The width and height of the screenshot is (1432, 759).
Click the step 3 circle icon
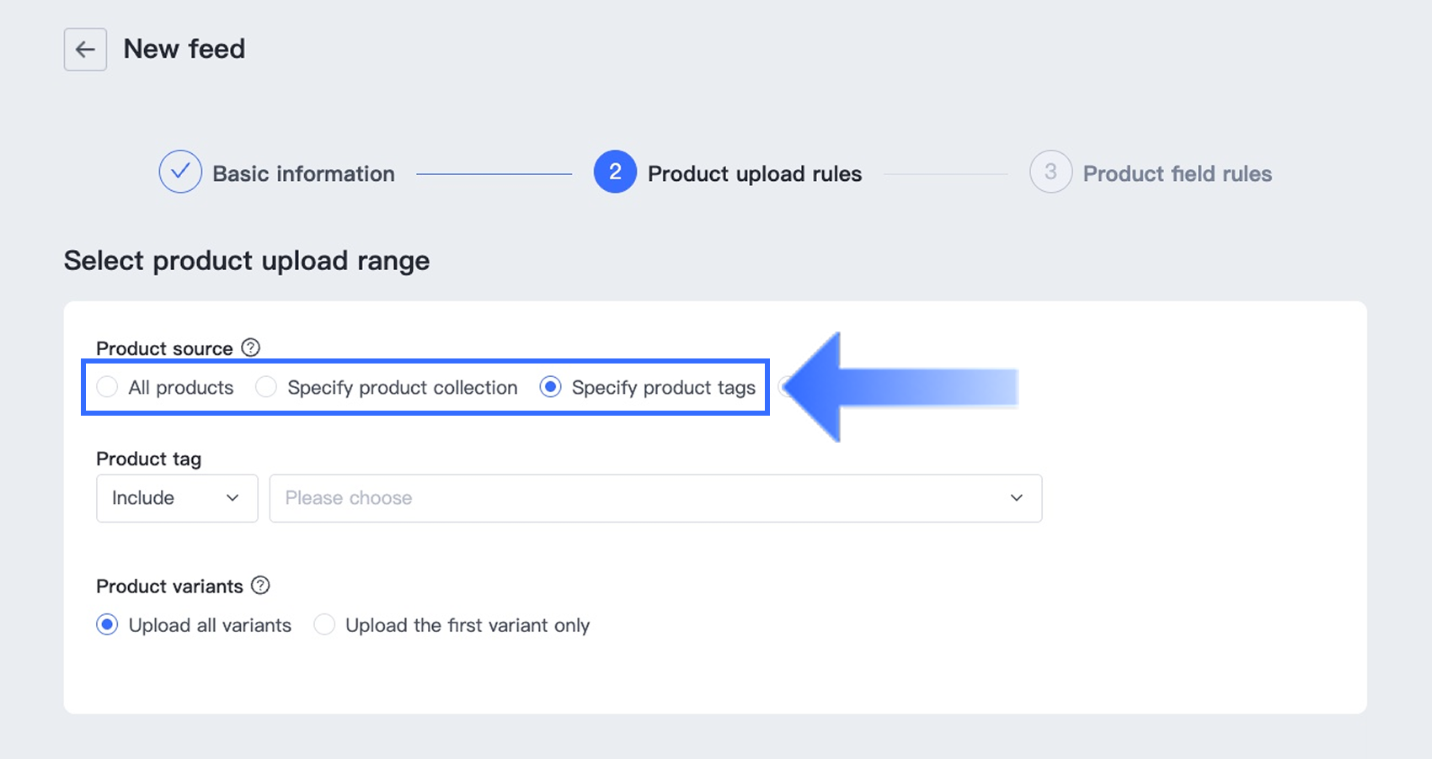click(1050, 172)
